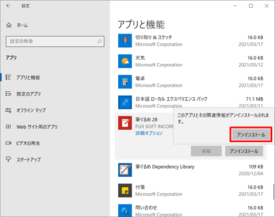
Task: Click the 電卓 calculator app icon
Action: (x=125, y=82)
